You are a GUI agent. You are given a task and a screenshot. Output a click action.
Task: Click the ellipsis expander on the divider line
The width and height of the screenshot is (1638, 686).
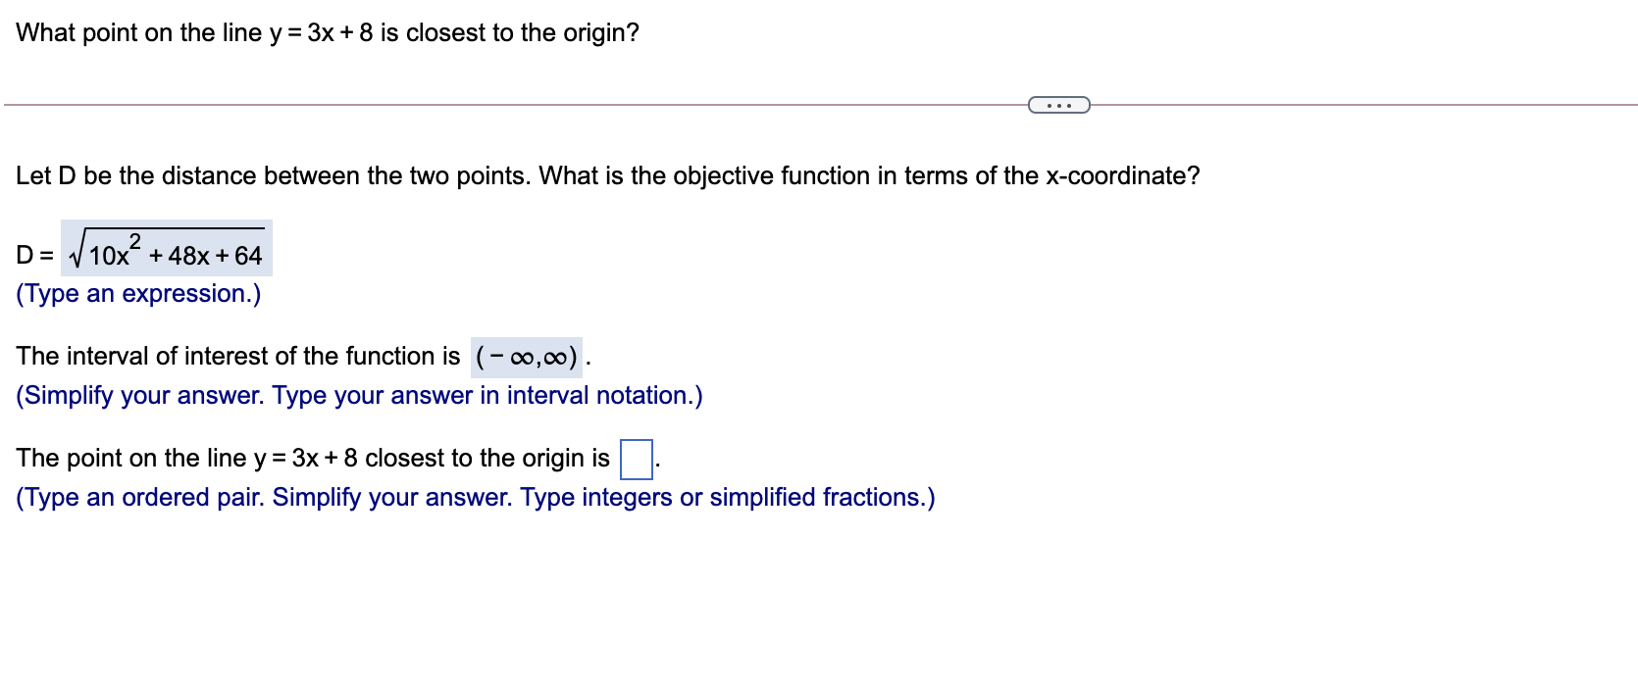[1060, 104]
